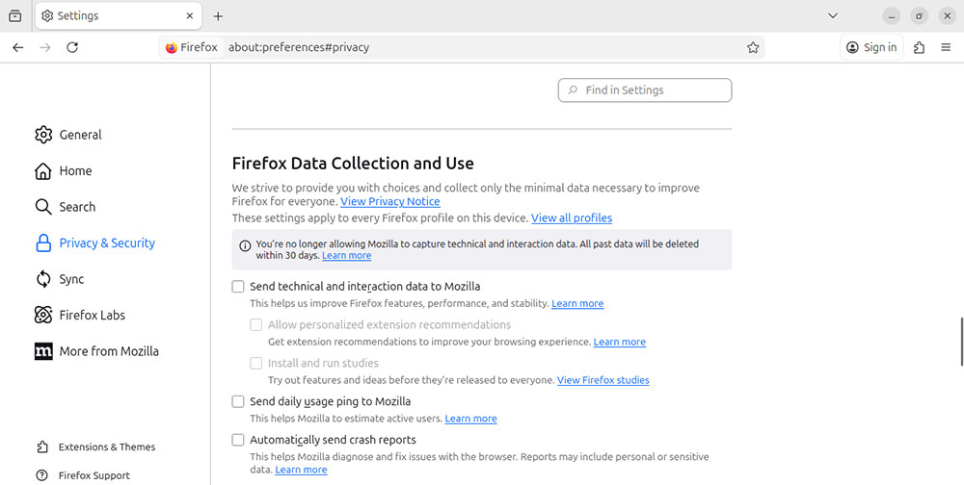Click the gear icon on Settings tab
Screen dimensions: 964x485
(x=47, y=16)
